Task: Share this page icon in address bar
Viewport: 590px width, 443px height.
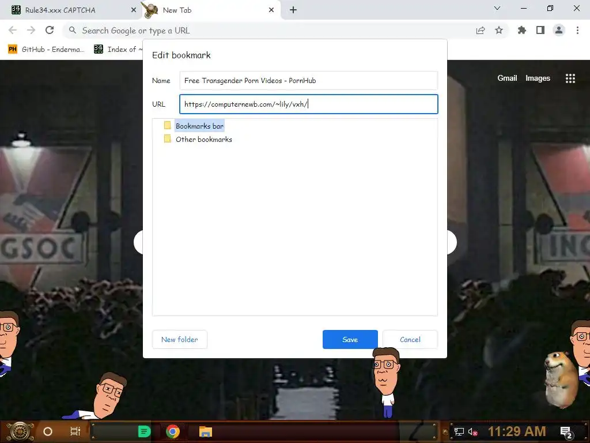Action: click(x=481, y=31)
